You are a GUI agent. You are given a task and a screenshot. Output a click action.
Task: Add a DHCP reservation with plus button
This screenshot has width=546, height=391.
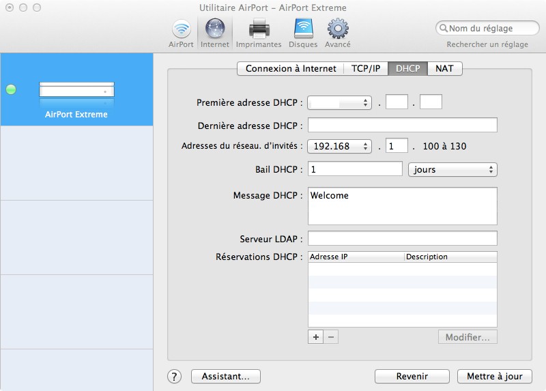(316, 337)
